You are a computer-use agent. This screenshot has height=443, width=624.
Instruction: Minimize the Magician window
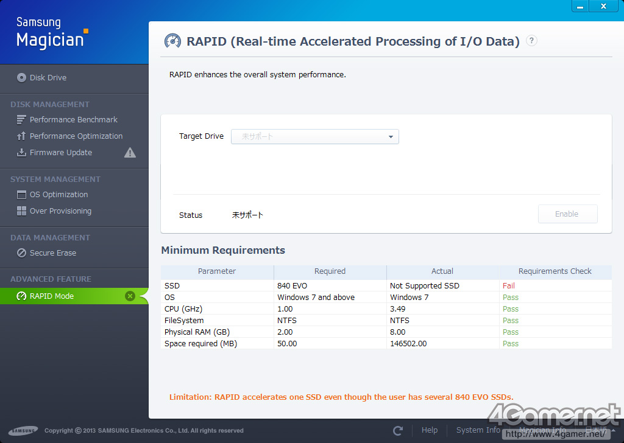click(580, 6)
